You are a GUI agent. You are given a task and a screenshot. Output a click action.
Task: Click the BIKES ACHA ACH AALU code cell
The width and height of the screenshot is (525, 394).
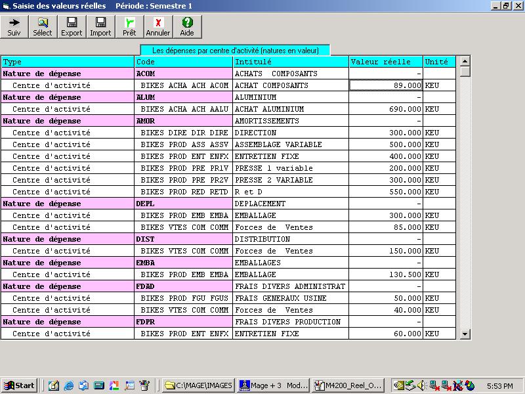click(x=184, y=109)
